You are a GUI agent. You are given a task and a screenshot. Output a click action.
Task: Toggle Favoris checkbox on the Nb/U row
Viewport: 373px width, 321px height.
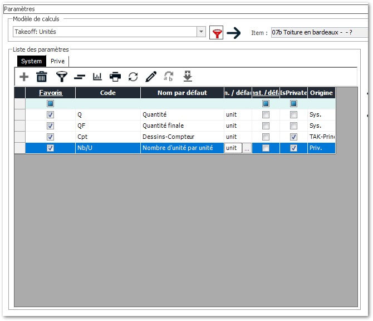51,148
